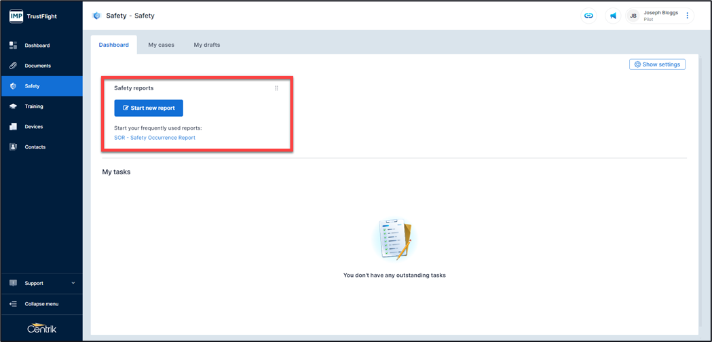Click the JB user avatar
712x342 pixels.
click(633, 16)
